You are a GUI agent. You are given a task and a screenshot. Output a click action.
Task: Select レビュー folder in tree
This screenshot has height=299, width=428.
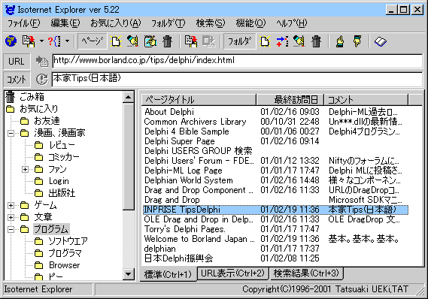(x=62, y=145)
